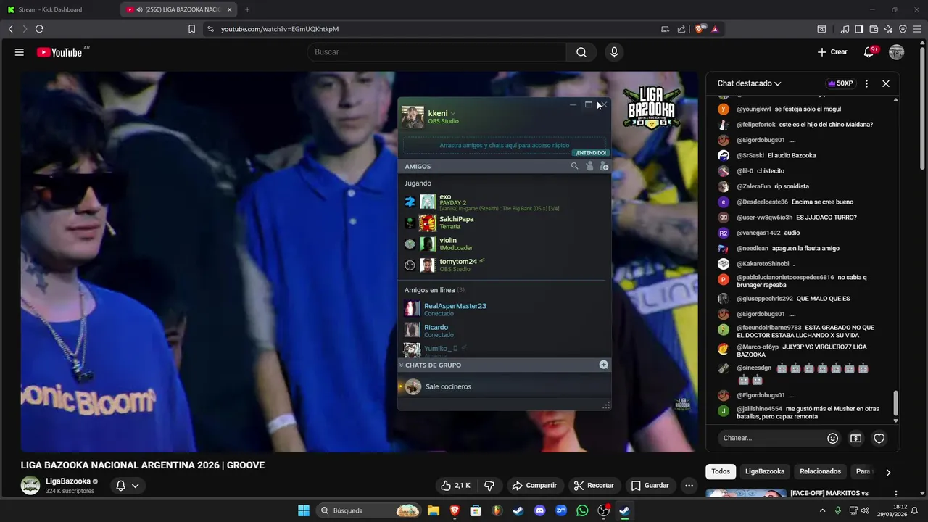
Task: Go back in browser history
Action: coord(10,29)
